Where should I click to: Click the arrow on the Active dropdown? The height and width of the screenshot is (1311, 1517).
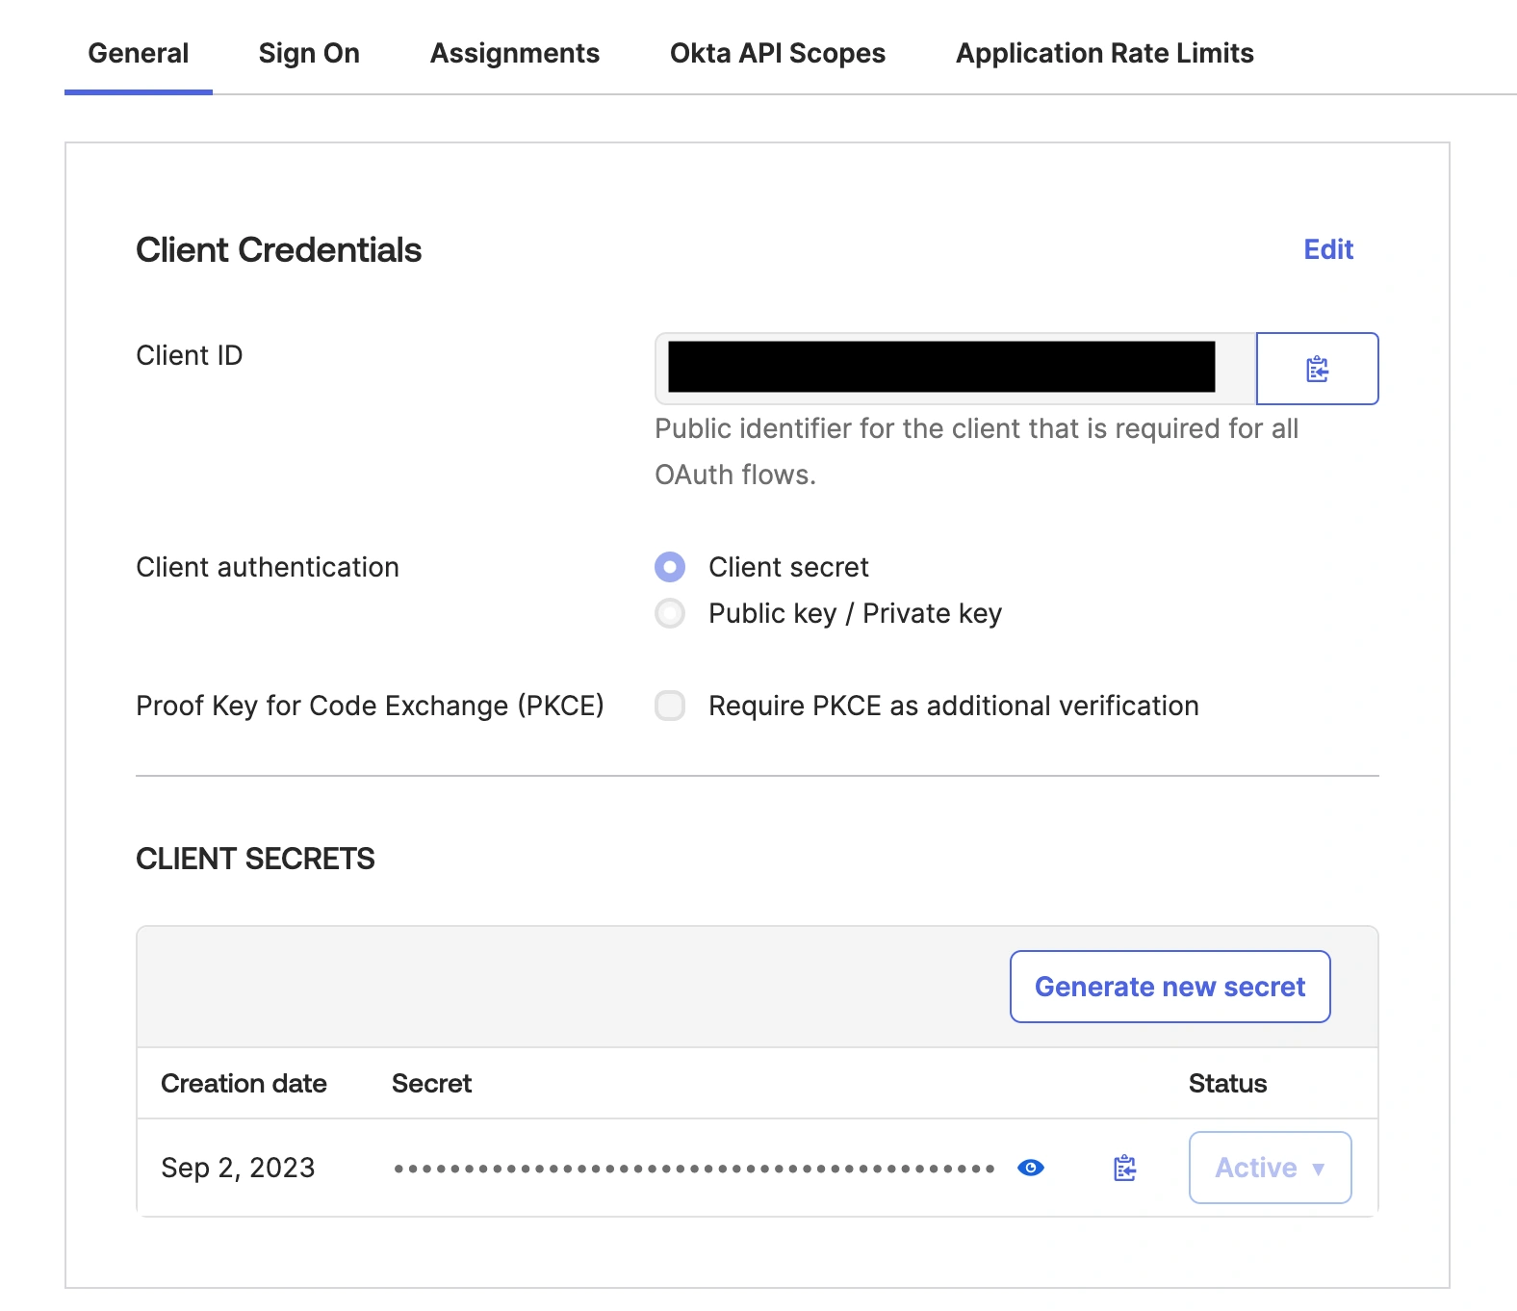(x=1319, y=1169)
